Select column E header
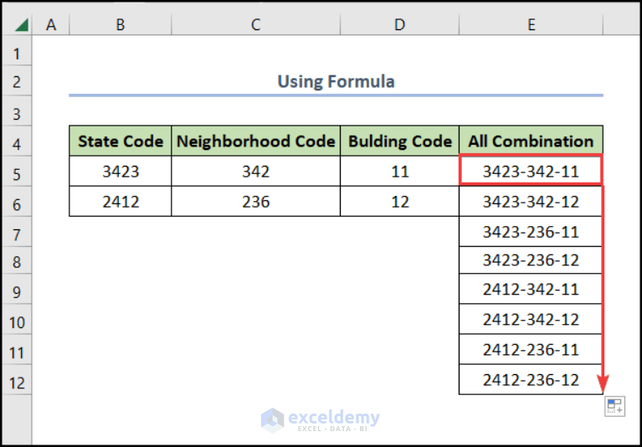This screenshot has width=642, height=447. pos(531,25)
